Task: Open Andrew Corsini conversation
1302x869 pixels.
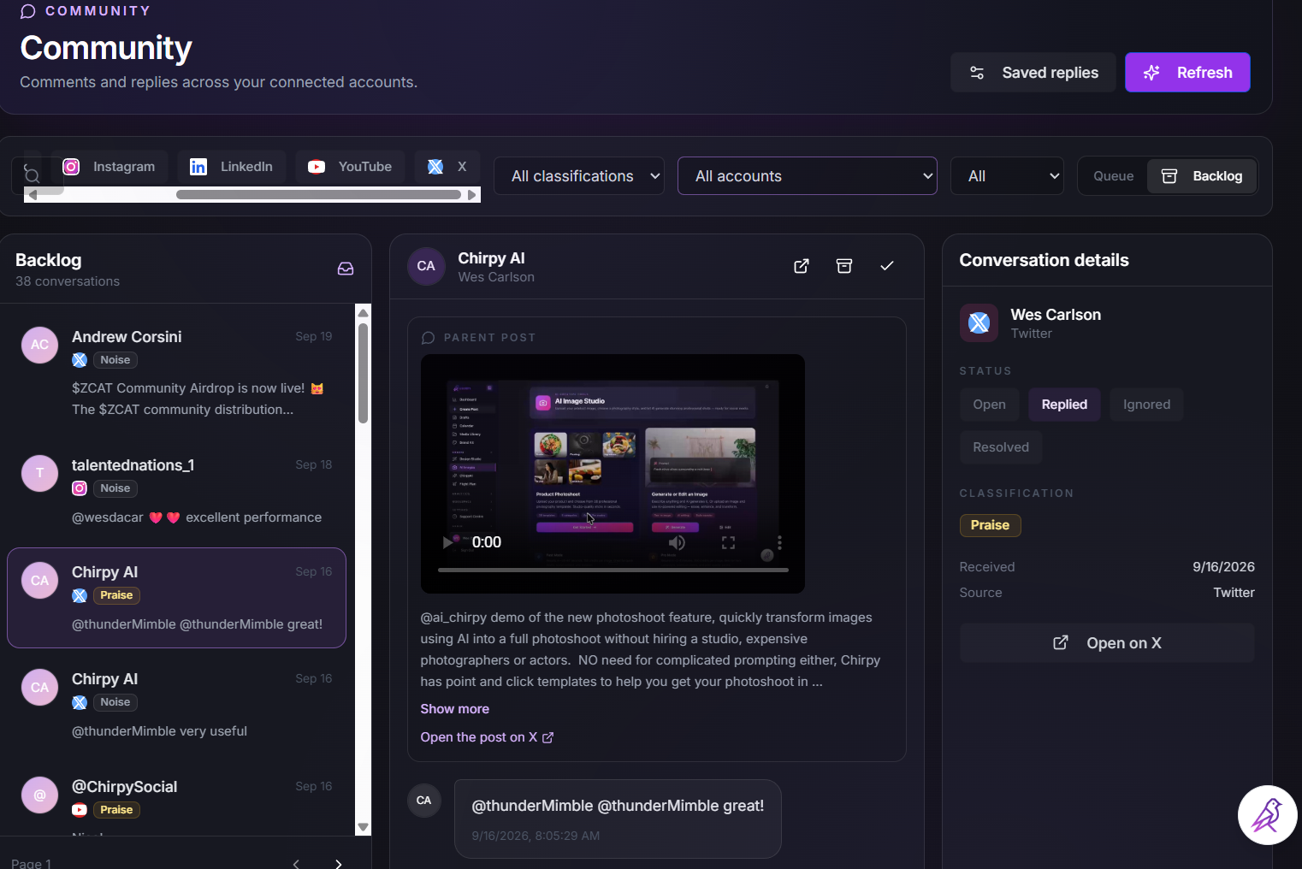Action: pyautogui.click(x=177, y=373)
